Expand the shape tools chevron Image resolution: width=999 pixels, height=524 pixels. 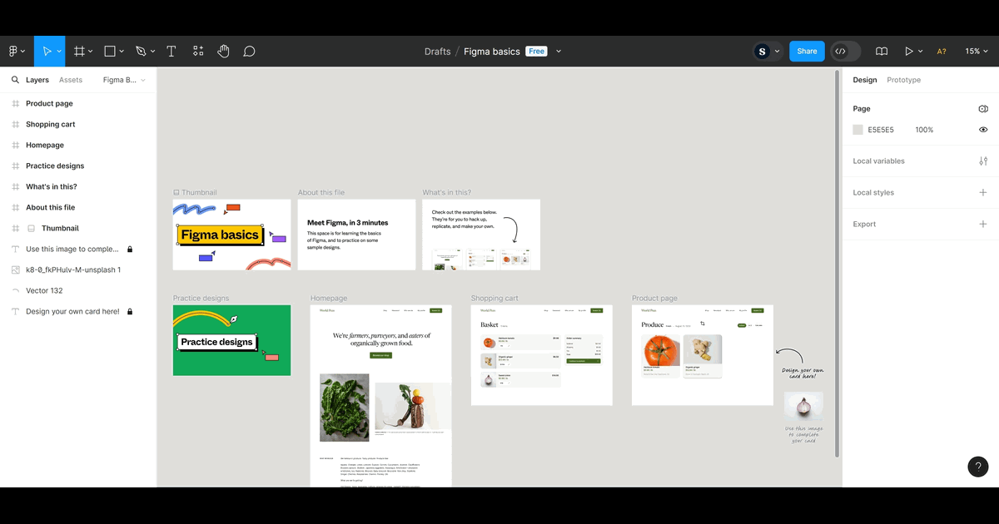tap(122, 52)
